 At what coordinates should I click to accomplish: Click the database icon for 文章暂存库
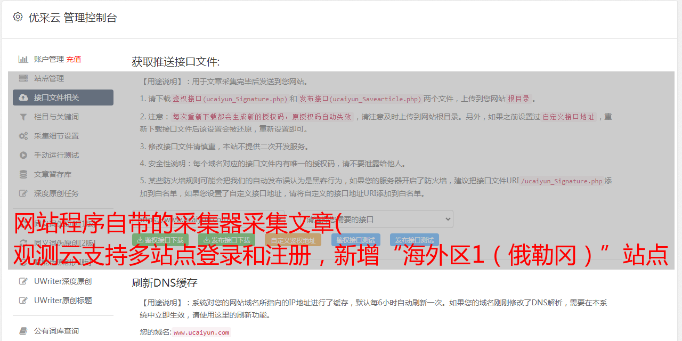tap(23, 174)
